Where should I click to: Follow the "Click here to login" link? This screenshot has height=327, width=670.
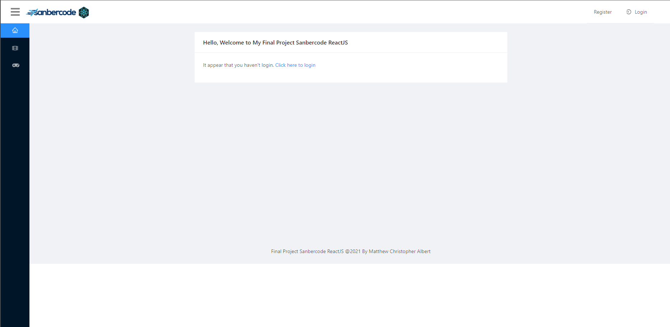pos(295,65)
